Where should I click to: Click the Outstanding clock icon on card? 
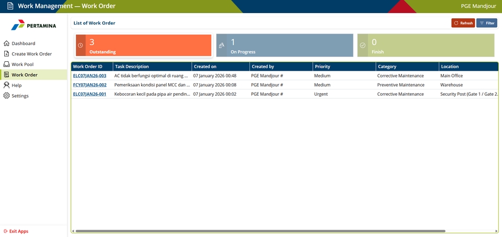[81, 46]
